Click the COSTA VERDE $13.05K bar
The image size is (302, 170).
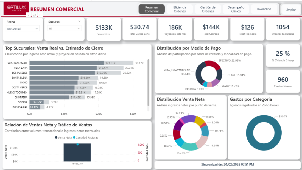pos(52,87)
